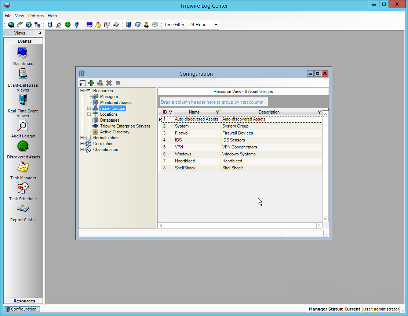Click the green radar icon in the main toolbar
The width and height of the screenshot is (408, 316).
[68, 25]
